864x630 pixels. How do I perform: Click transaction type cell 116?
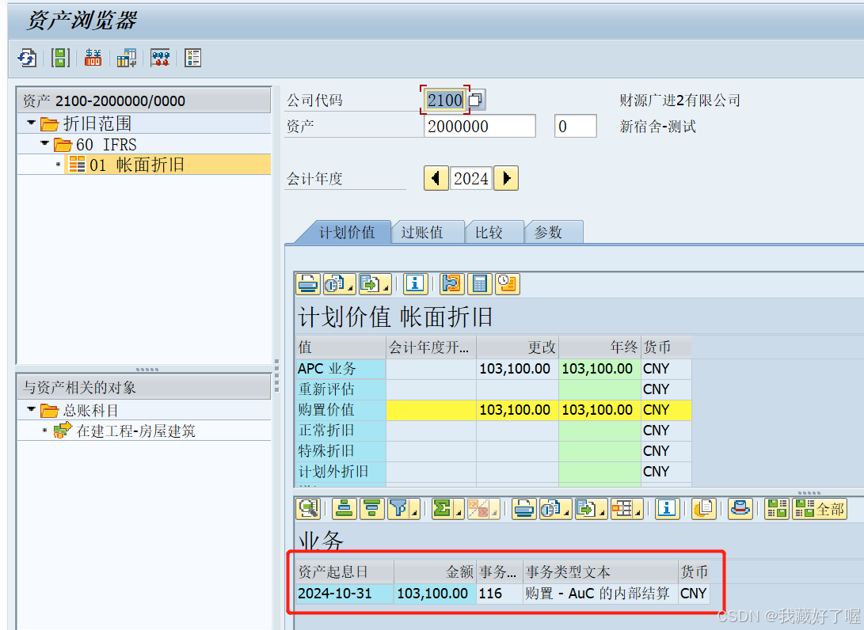[x=499, y=593]
